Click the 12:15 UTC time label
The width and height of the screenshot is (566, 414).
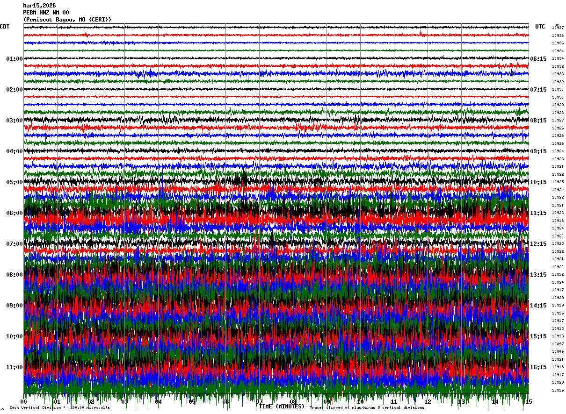tap(538, 244)
